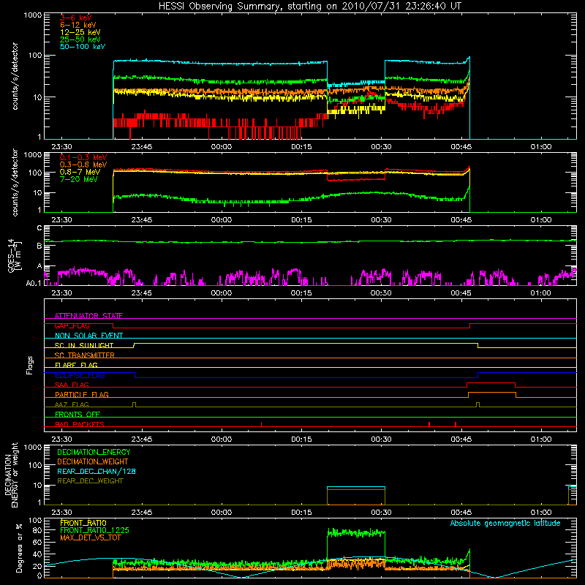
Task: Click the Absolute geomagnetic latitude label
Action: [x=505, y=523]
